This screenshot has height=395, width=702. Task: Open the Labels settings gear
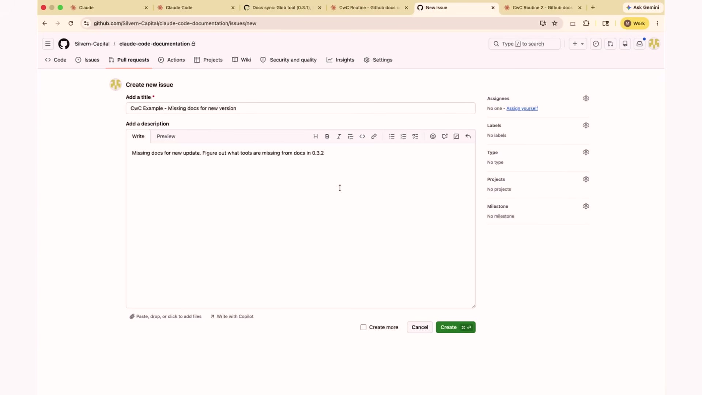click(x=586, y=125)
